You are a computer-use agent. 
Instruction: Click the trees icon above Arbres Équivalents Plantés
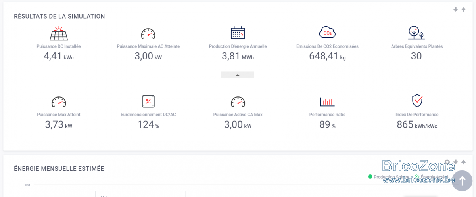416,33
